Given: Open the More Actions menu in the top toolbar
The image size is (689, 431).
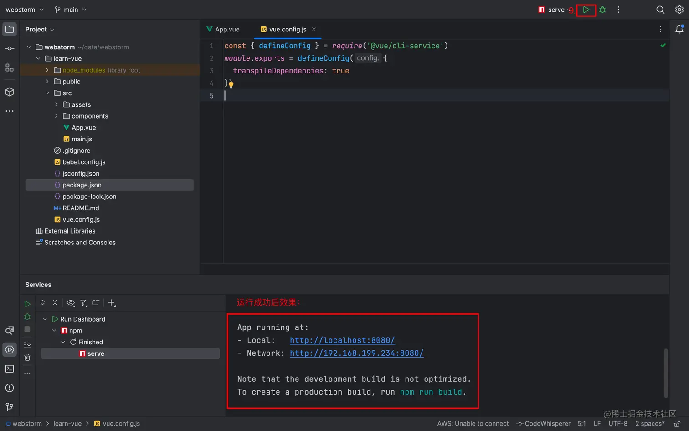Looking at the screenshot, I should coord(618,10).
